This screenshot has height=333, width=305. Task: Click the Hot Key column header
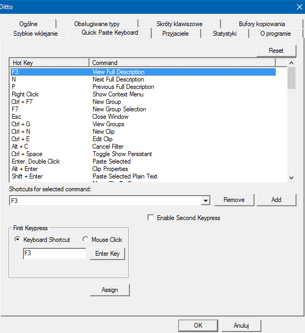click(49, 63)
